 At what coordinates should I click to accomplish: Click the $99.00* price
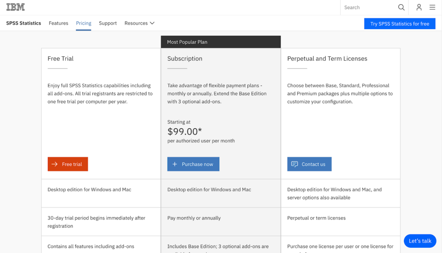185,131
